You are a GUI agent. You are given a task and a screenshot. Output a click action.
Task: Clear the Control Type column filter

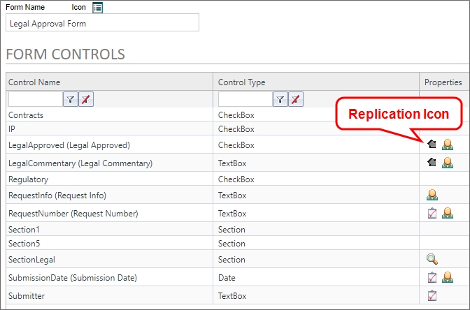click(295, 100)
